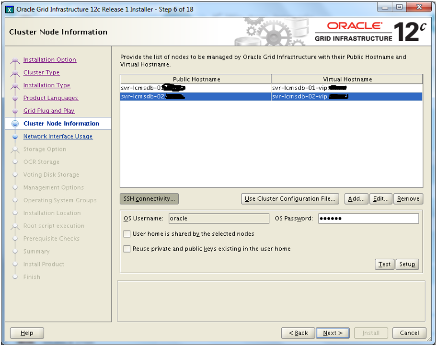Click the Finish step label
Viewport: 437px width, 346px height.
pyautogui.click(x=32, y=277)
